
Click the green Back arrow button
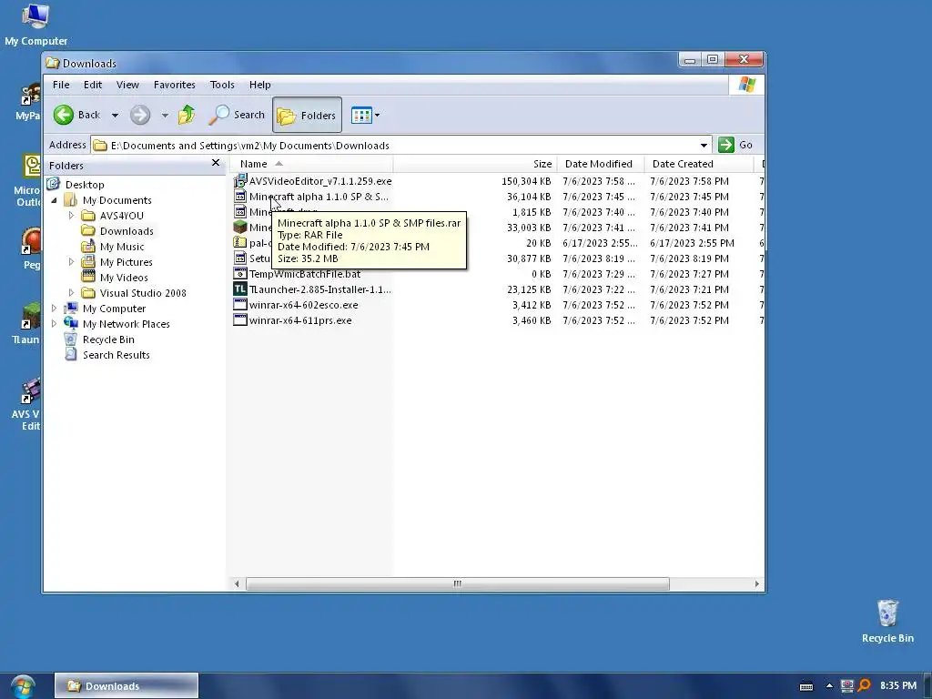(64, 115)
